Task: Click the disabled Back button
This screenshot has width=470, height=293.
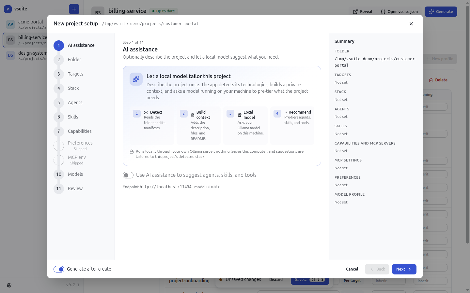Action: (377, 269)
